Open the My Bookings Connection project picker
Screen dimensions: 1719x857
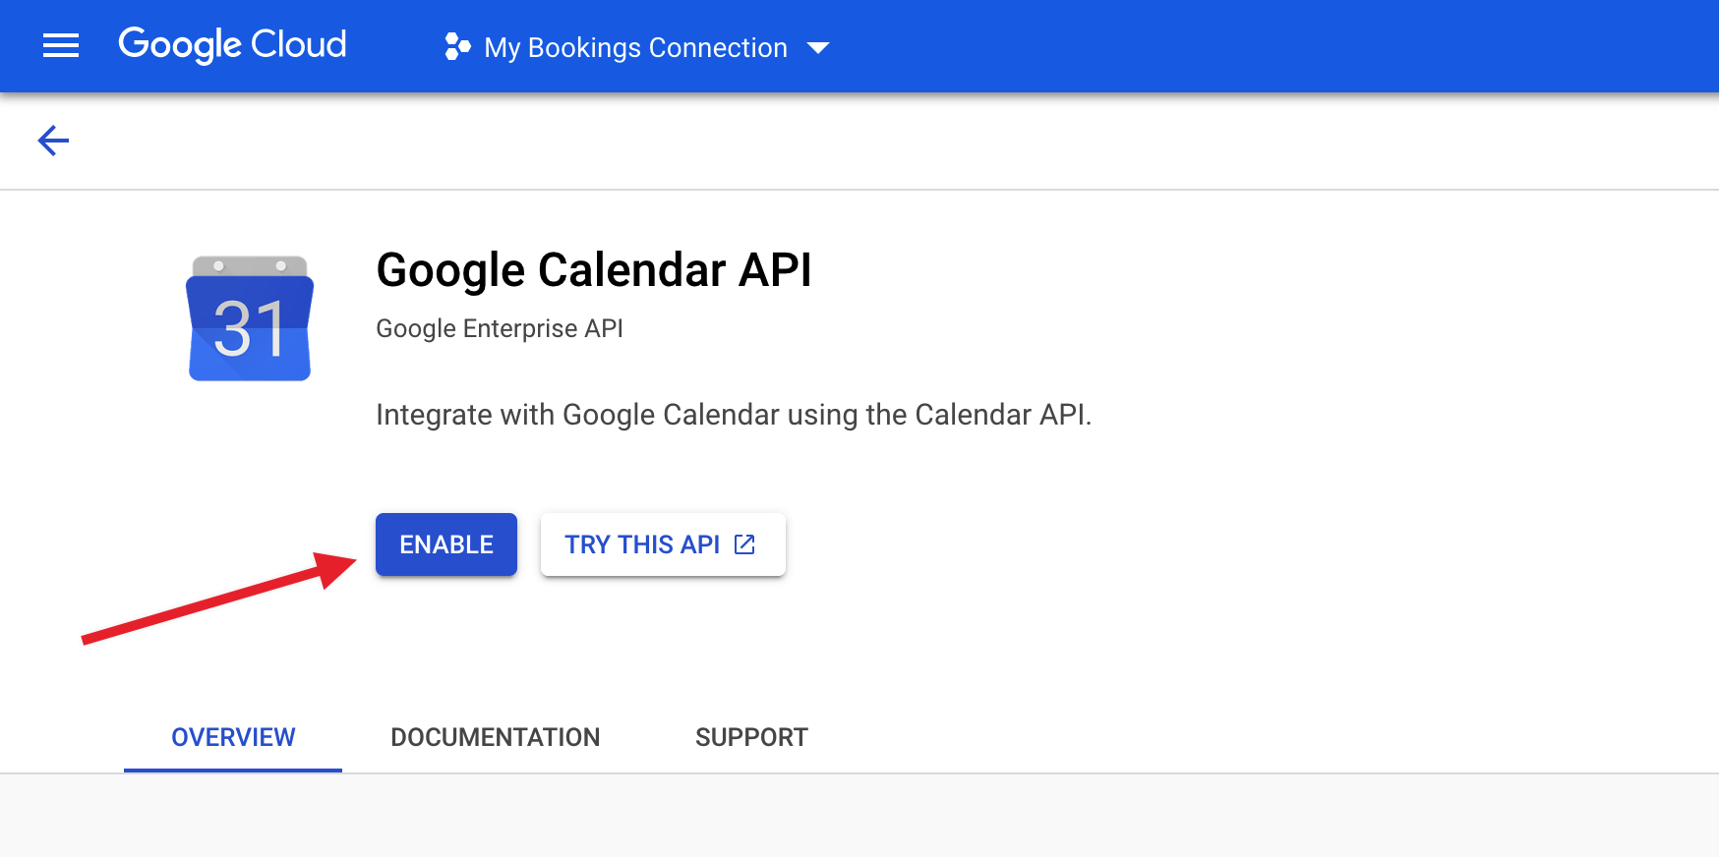(x=635, y=48)
